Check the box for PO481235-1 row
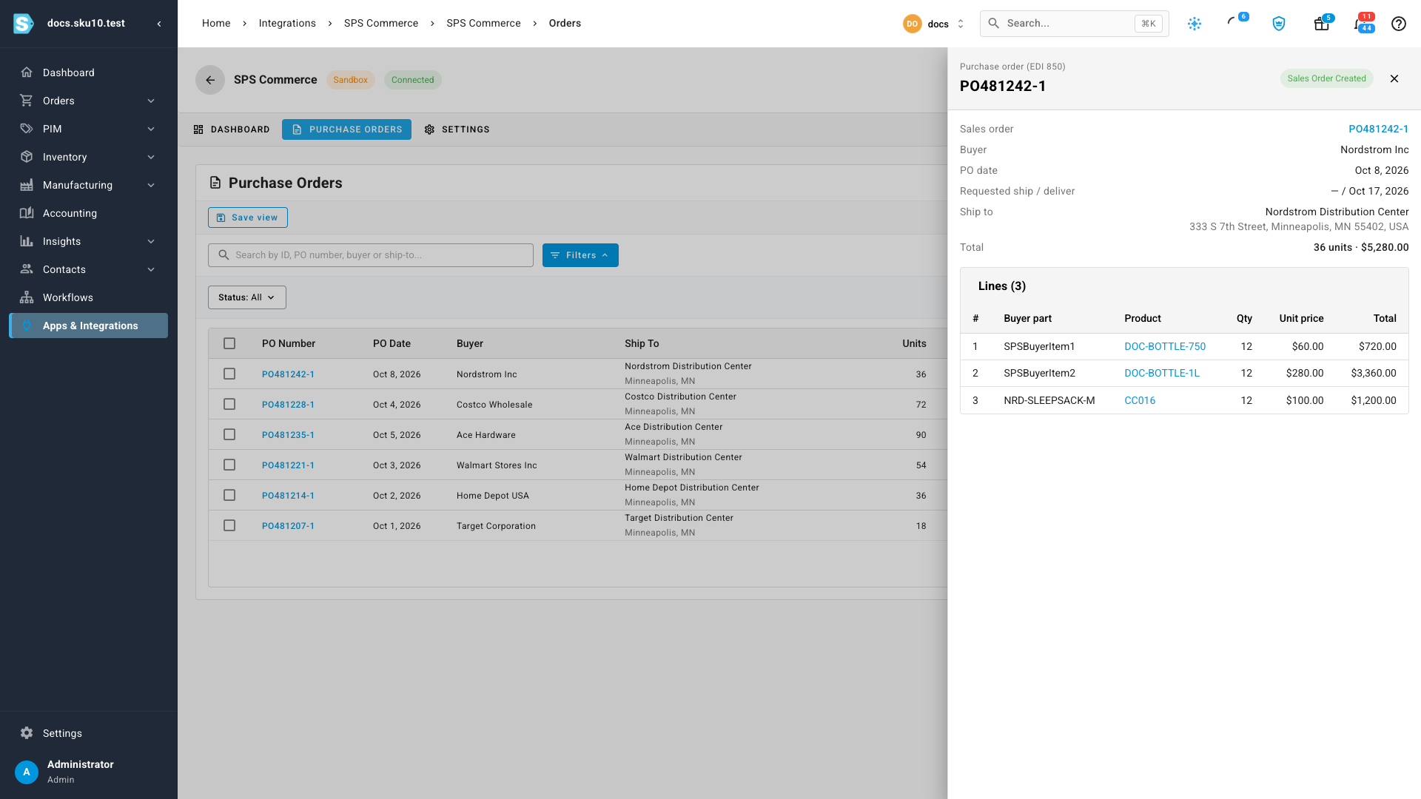Screen dimensions: 1421x799 (x=229, y=434)
